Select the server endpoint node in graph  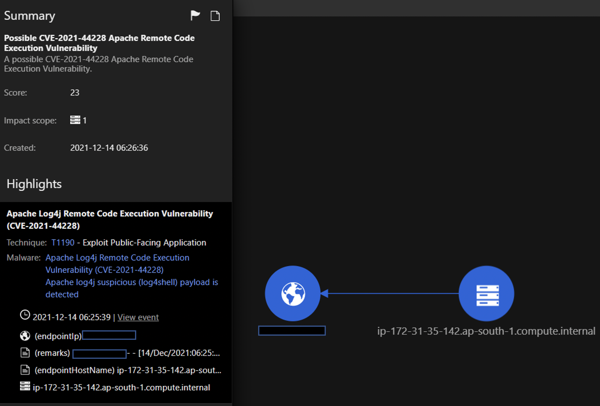[487, 293]
